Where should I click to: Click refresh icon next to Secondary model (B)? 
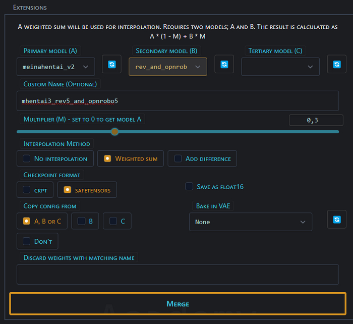click(224, 65)
